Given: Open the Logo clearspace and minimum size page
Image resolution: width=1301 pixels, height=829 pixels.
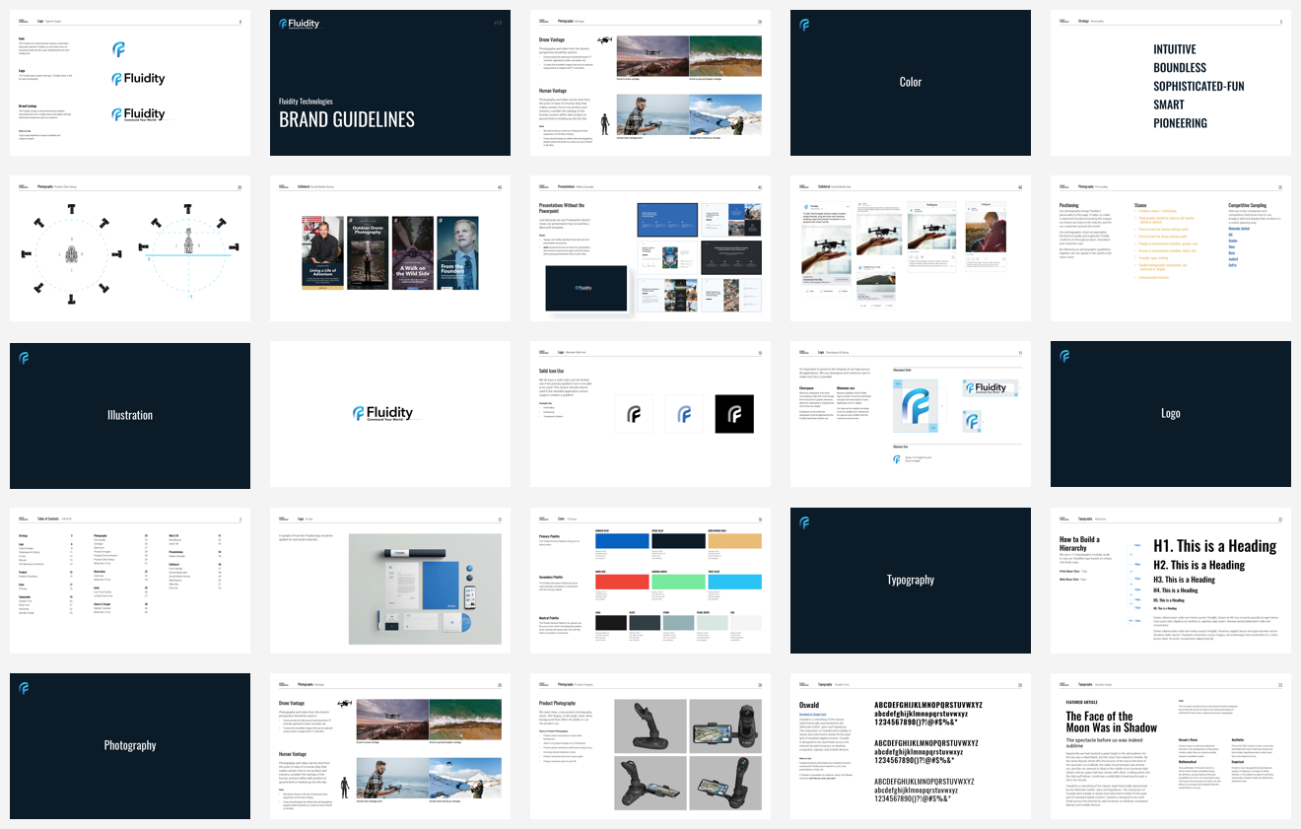Looking at the screenshot, I should 911,415.
